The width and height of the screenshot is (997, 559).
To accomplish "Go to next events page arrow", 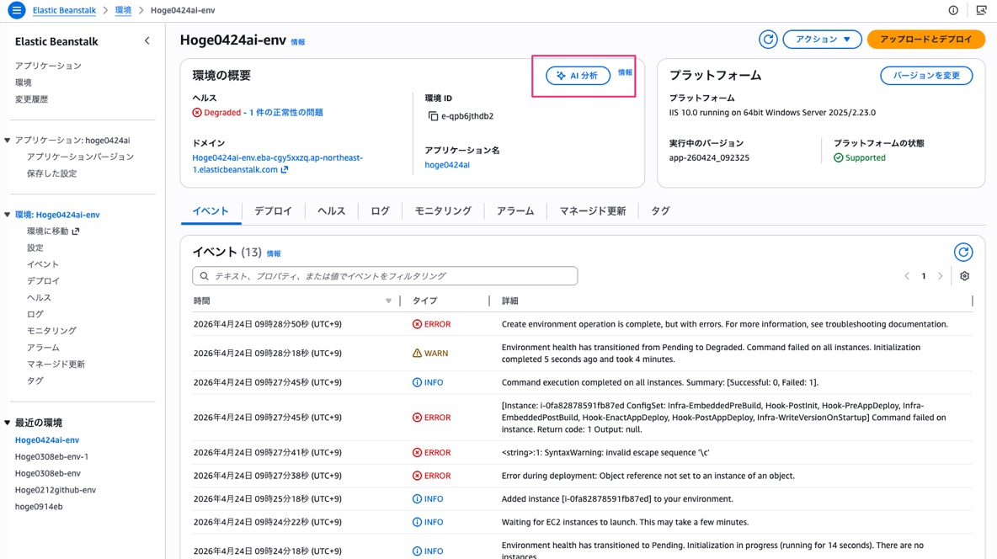I will [940, 276].
